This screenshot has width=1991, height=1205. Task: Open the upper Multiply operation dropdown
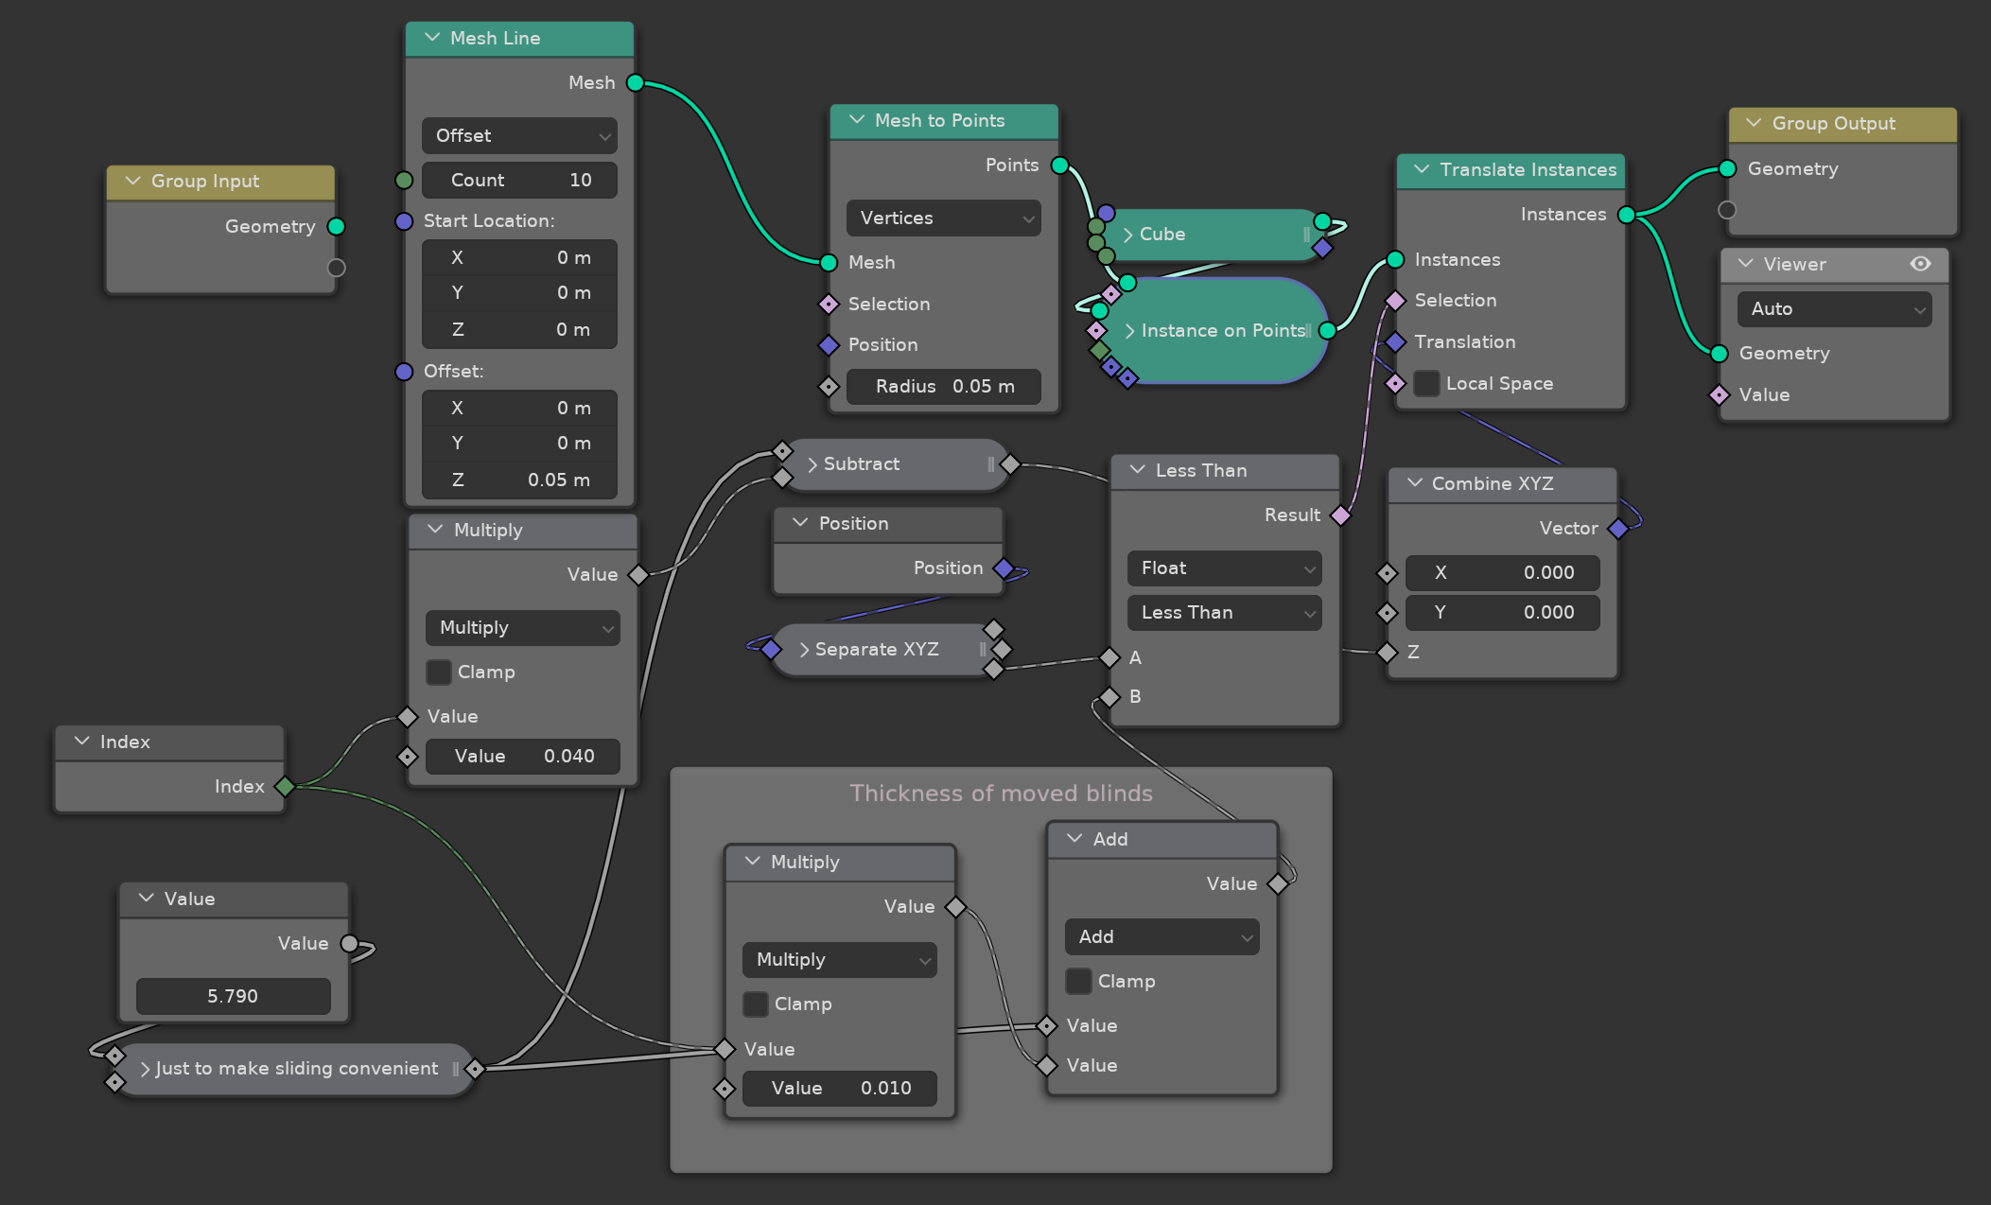522,627
